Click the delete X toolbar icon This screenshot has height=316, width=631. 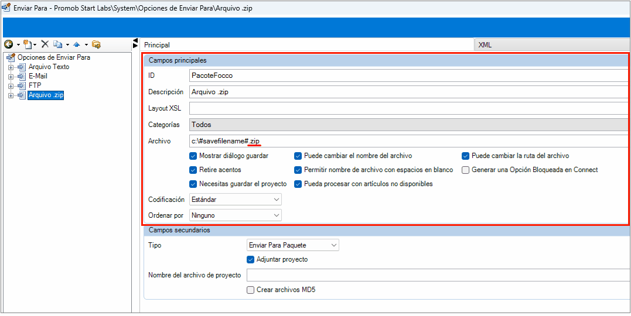coord(45,44)
